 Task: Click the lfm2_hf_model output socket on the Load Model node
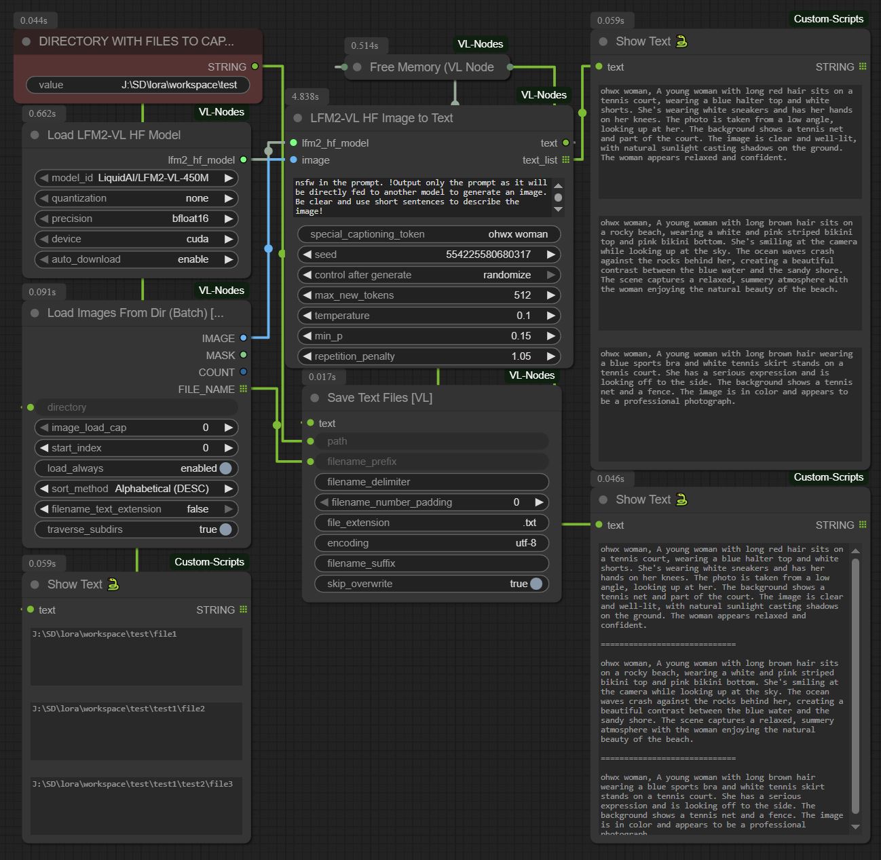click(244, 160)
